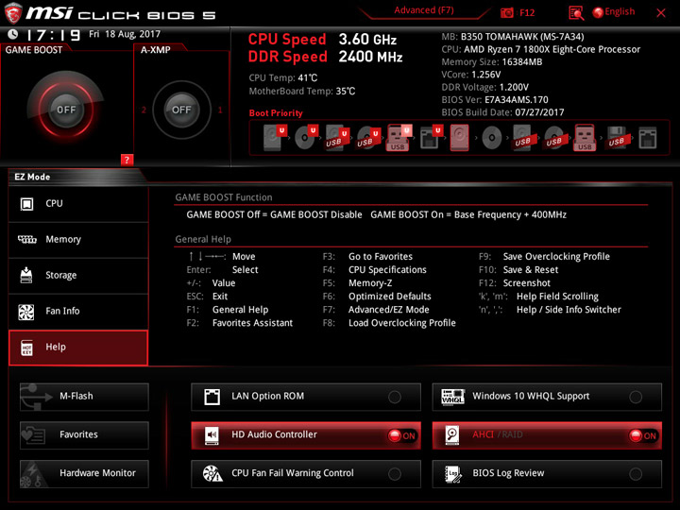Image resolution: width=680 pixels, height=510 pixels.
Task: Close the BIOS with the red X
Action: [x=661, y=12]
